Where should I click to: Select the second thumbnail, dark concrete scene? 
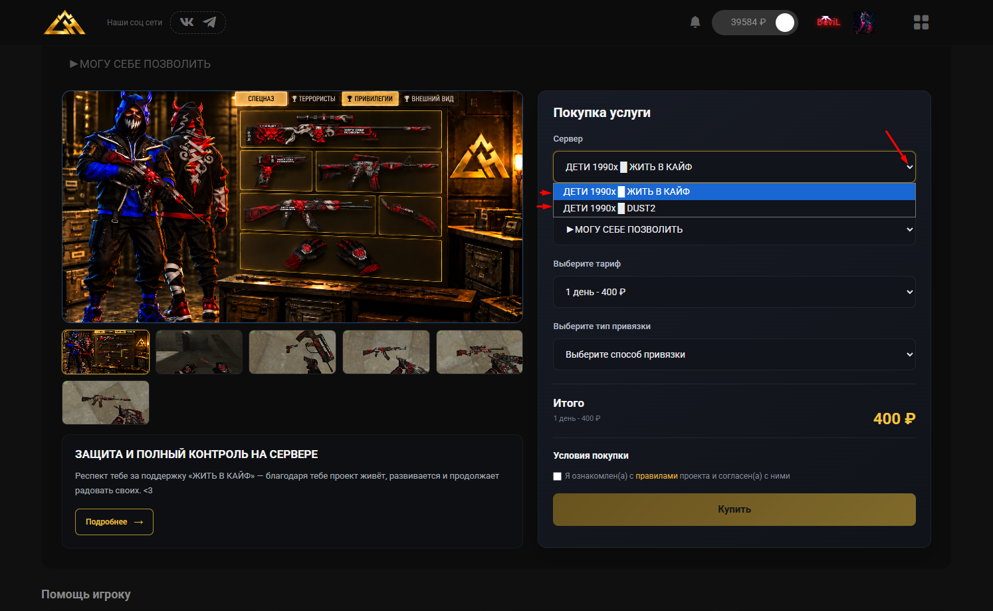199,352
